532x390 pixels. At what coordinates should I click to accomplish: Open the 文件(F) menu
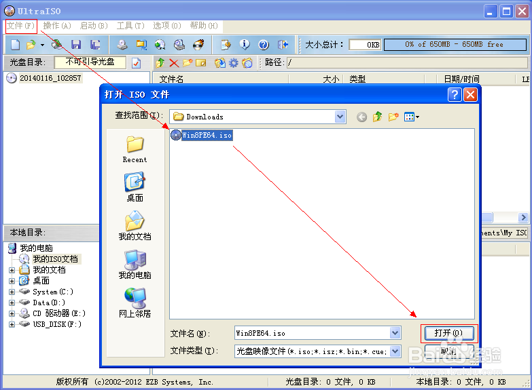pyautogui.click(x=20, y=26)
